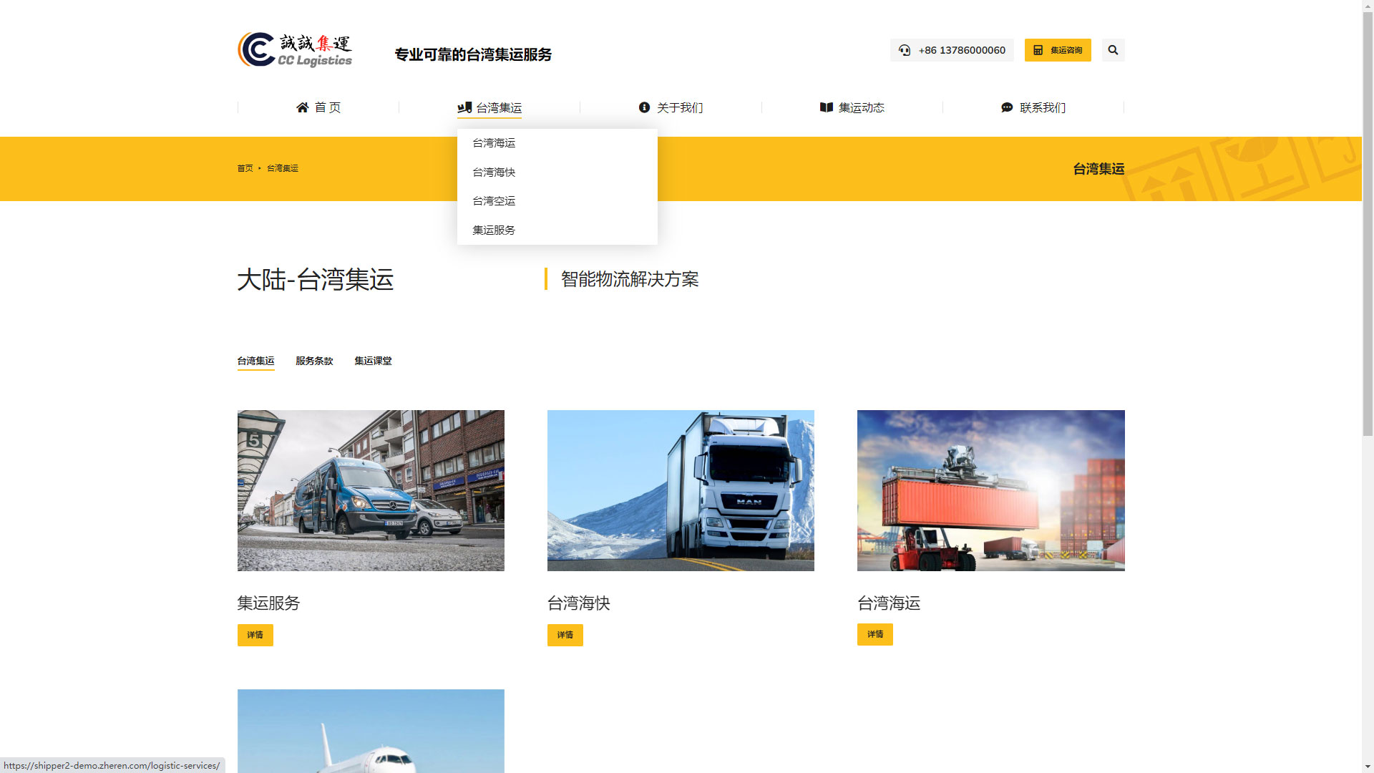This screenshot has height=773, width=1374.
Task: Click the page vertical scrollbar
Action: click(1368, 225)
